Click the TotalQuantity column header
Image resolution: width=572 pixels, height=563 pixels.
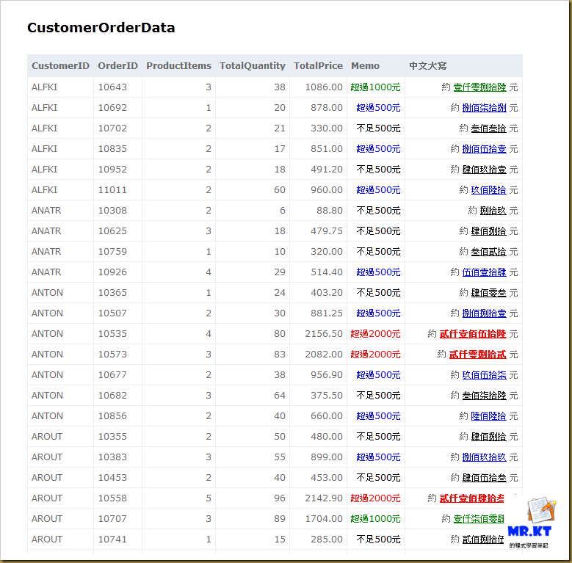click(x=252, y=65)
